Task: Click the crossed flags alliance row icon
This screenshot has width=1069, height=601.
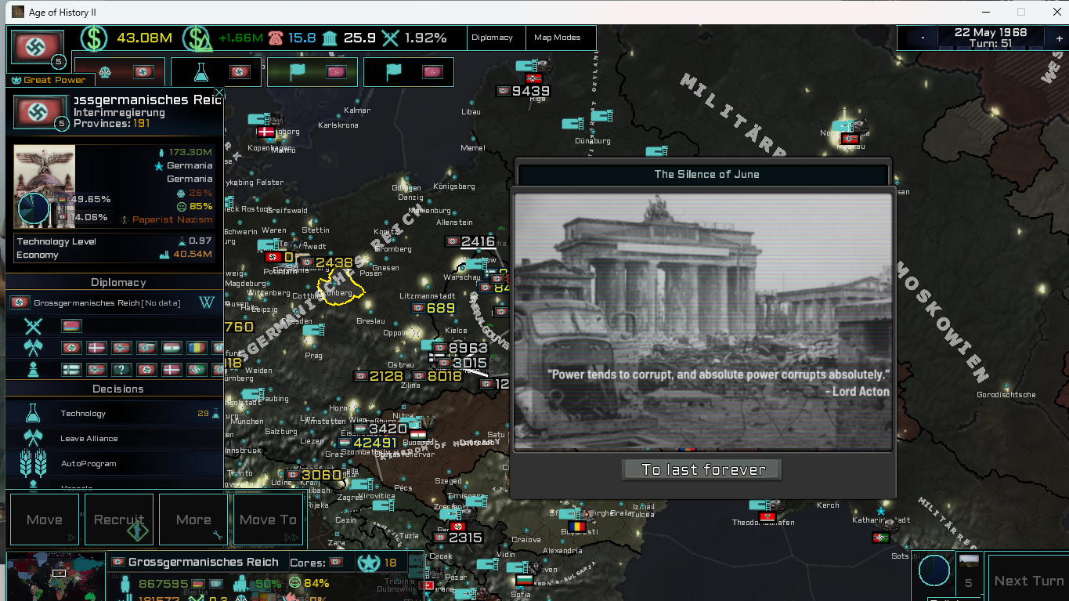Action: point(32,348)
